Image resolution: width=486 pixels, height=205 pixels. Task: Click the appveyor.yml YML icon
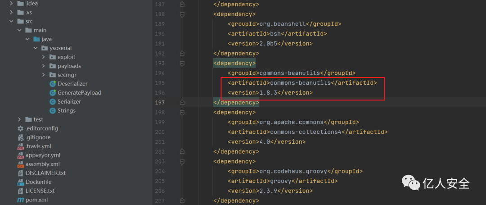coord(20,155)
